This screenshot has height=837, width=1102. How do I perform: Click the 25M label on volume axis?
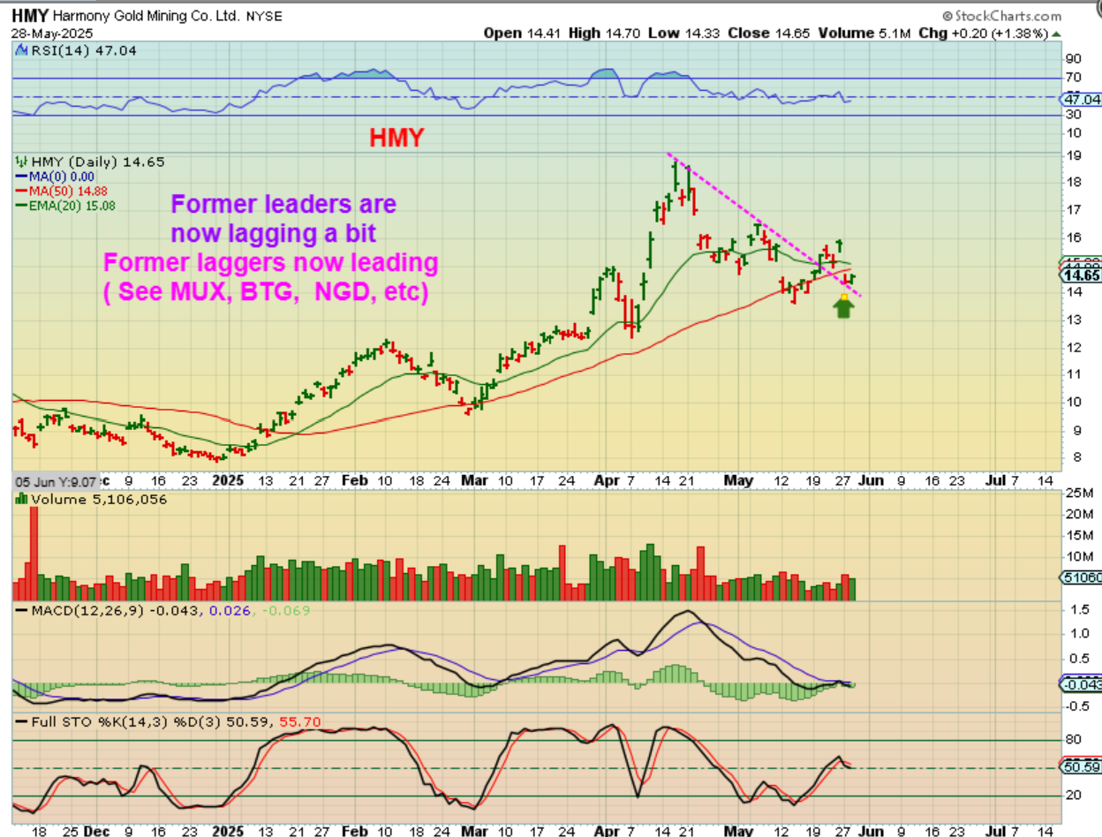(x=1078, y=492)
